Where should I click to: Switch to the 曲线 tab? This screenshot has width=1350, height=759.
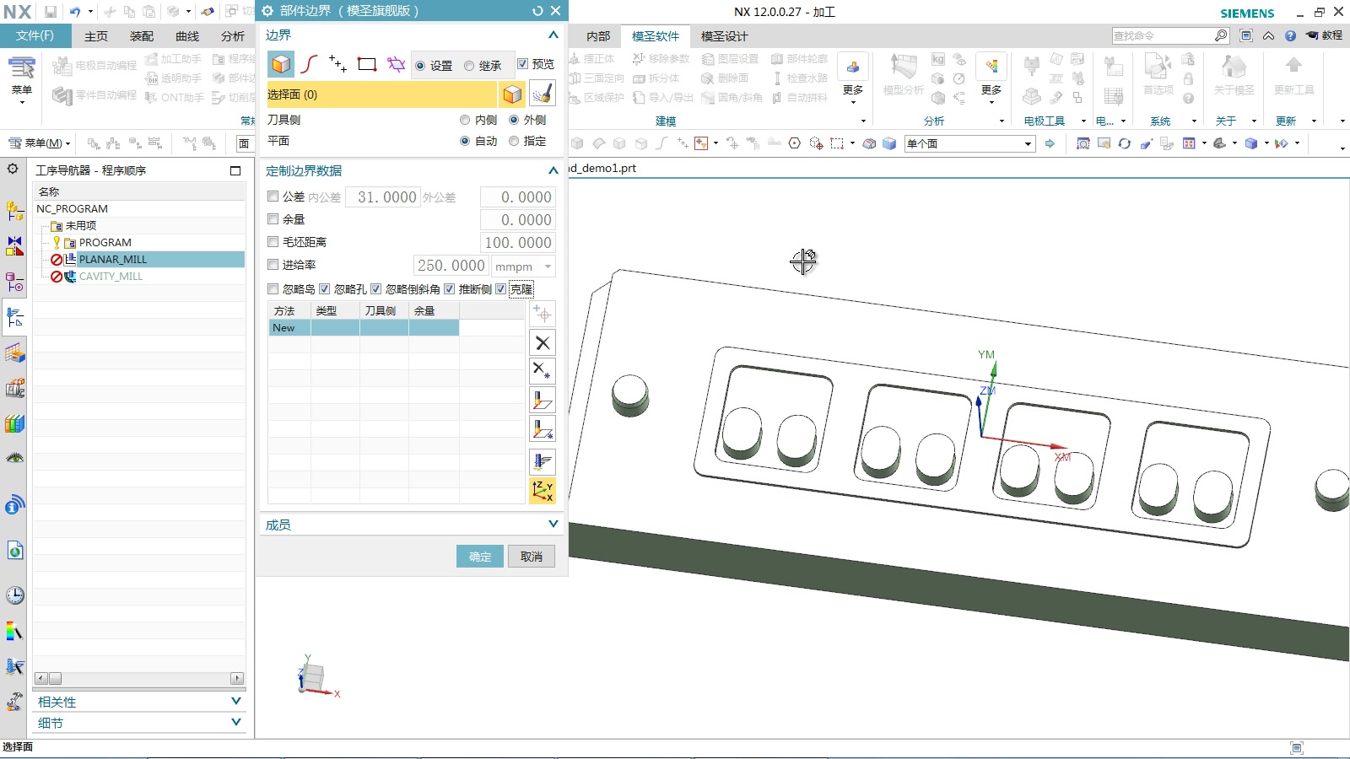187,36
